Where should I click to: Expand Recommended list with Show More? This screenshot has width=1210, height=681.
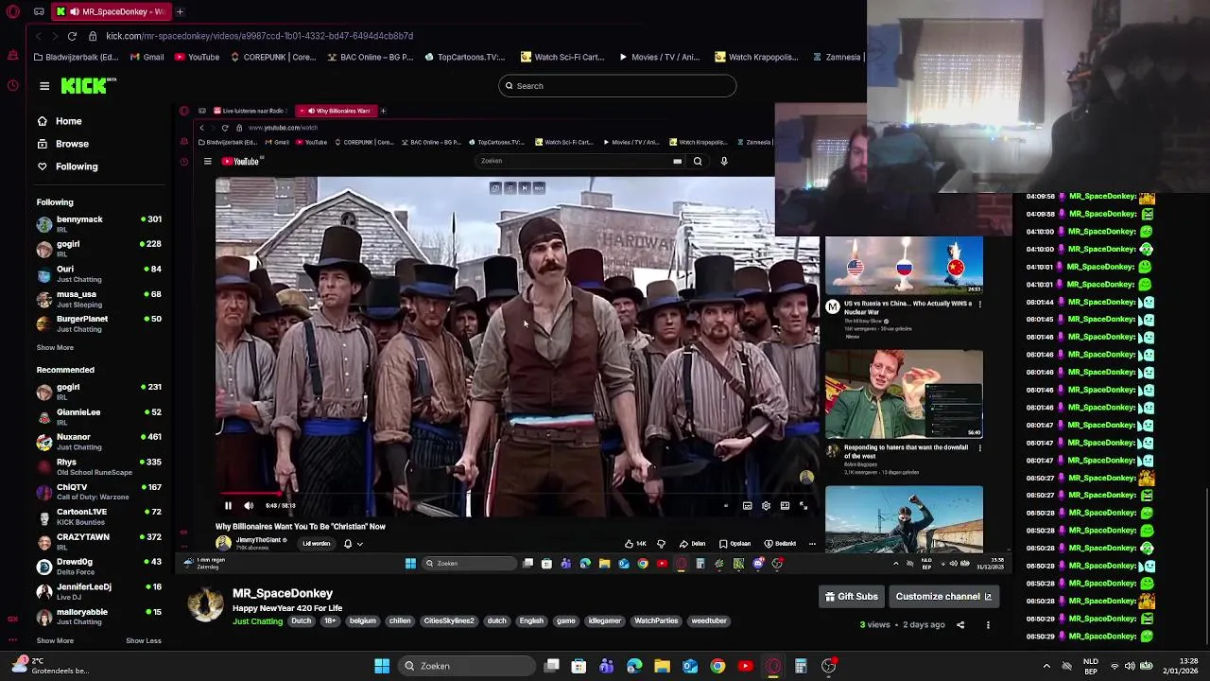pos(55,640)
